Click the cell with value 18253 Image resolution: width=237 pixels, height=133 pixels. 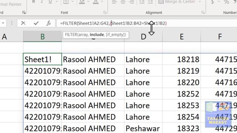tap(181, 105)
